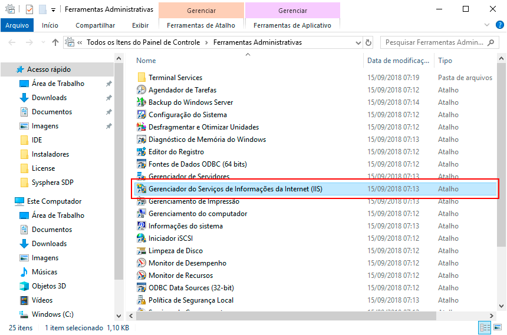
Task: Switch to details view layout icon
Action: [485, 327]
